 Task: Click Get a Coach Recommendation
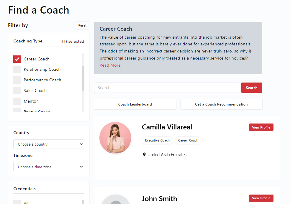coord(221,104)
